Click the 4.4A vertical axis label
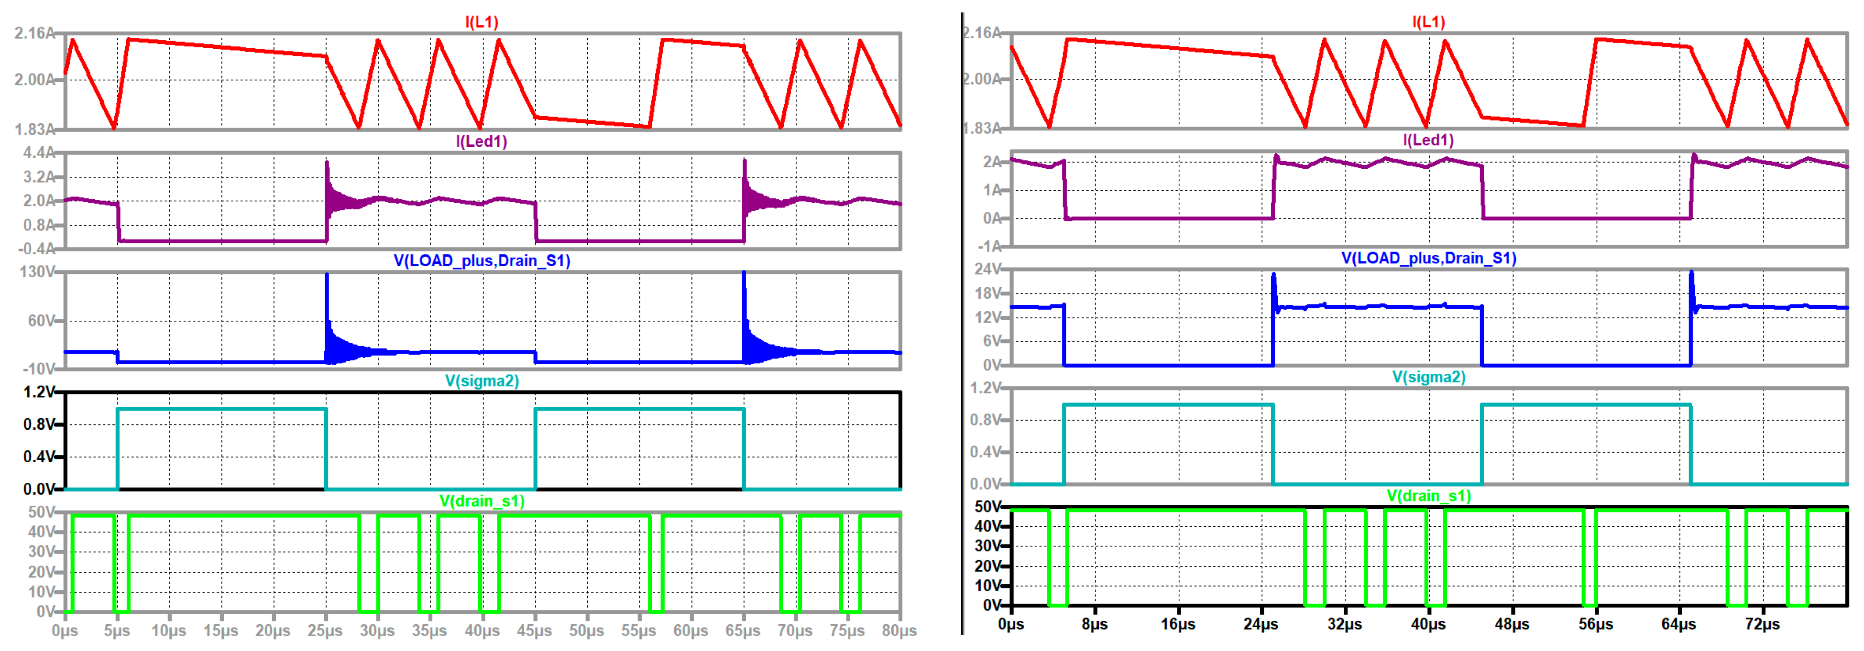 (38, 152)
